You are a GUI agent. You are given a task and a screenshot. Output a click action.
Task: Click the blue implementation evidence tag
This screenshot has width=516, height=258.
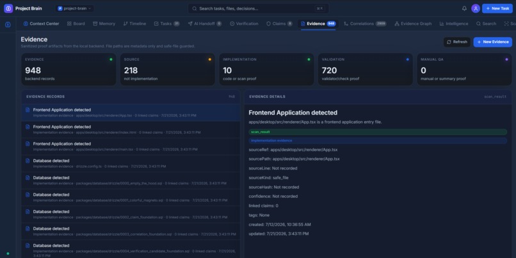pos(378,140)
